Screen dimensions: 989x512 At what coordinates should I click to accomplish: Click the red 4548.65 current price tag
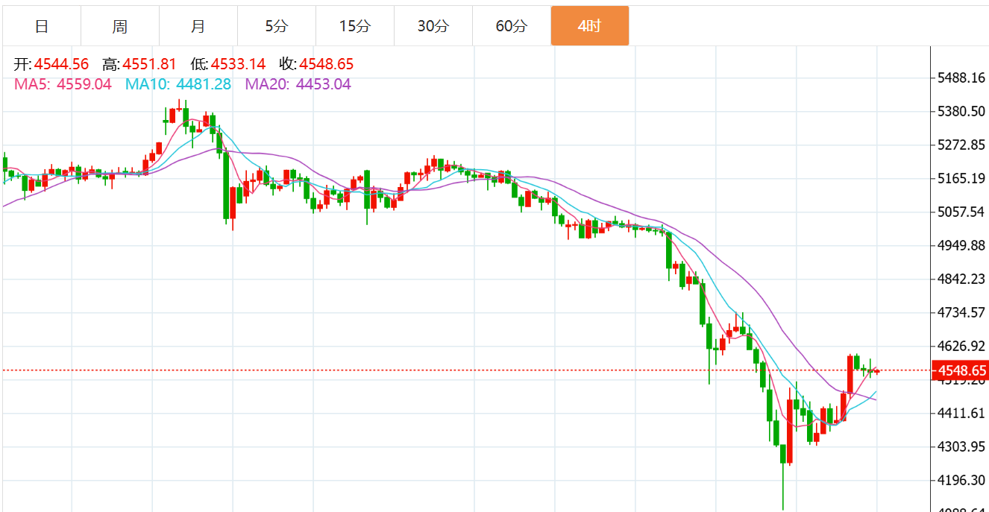tap(961, 370)
